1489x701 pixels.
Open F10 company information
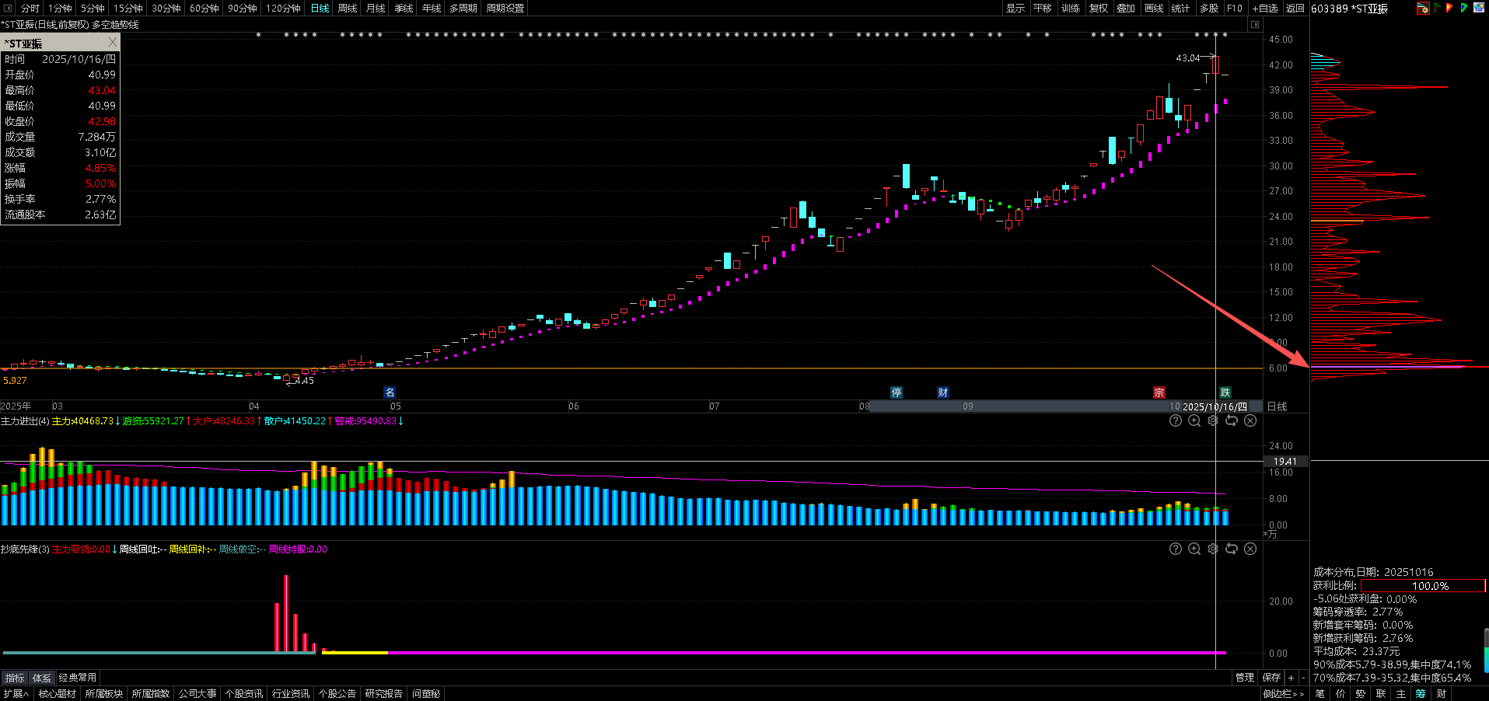[1235, 8]
